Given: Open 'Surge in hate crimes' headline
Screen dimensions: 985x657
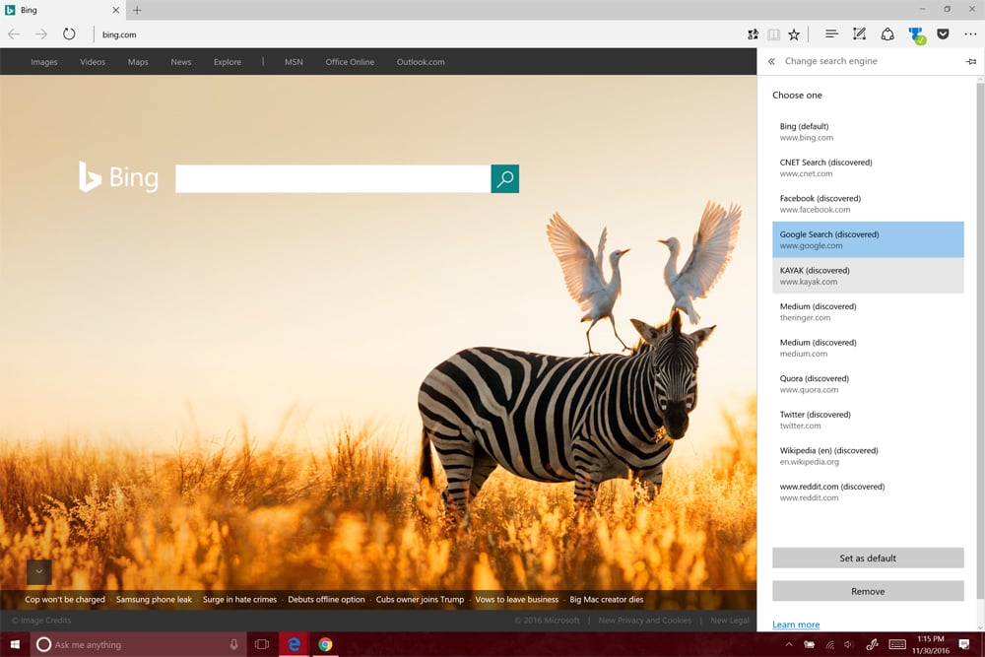Looking at the screenshot, I should pos(240,599).
